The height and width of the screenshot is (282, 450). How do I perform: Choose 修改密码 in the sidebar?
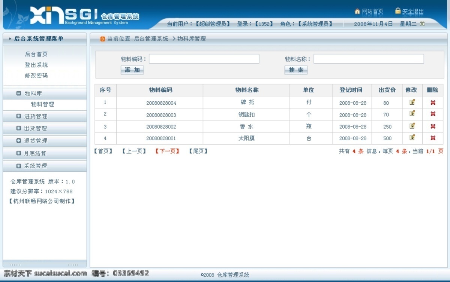coord(36,76)
